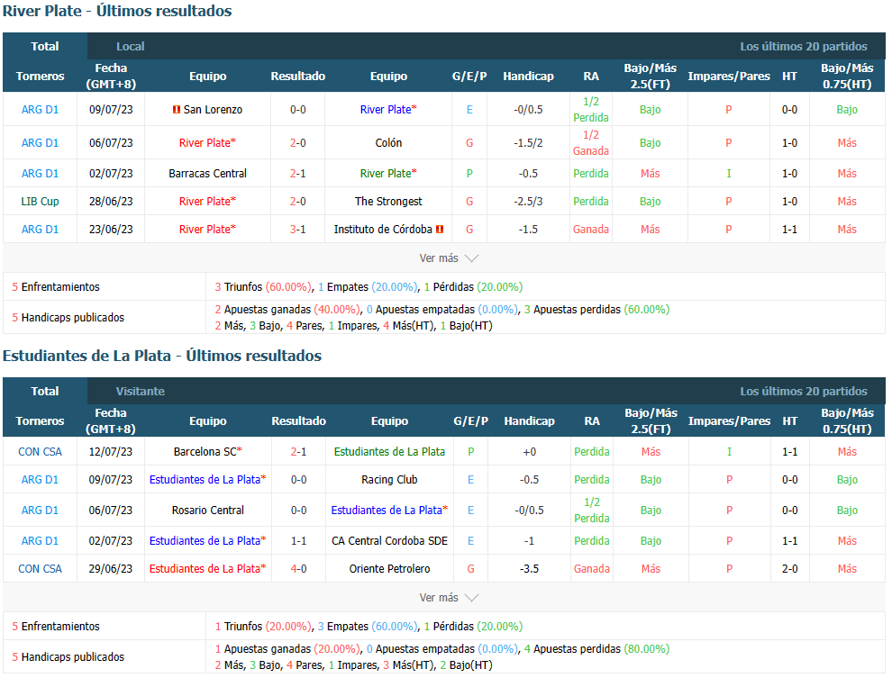Open the Barracas Central team link

[207, 174]
